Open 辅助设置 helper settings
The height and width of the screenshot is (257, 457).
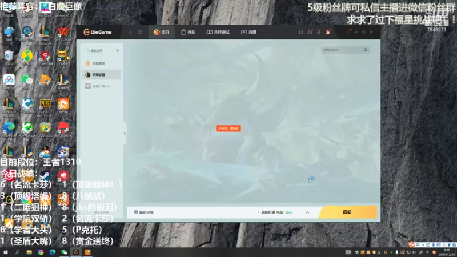(143, 212)
